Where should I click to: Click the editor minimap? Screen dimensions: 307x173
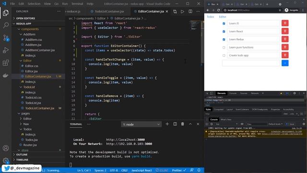click(x=195, y=25)
